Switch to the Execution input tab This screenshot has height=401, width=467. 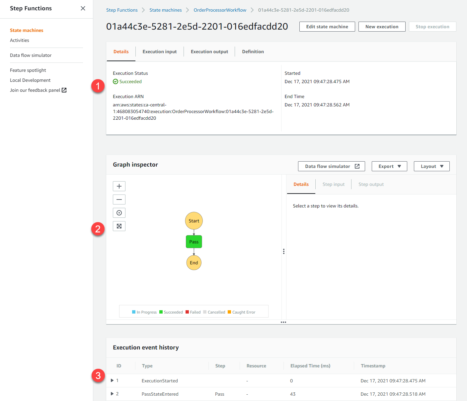click(160, 52)
